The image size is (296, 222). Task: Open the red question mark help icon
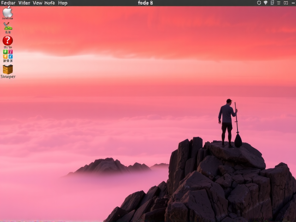coord(8,40)
